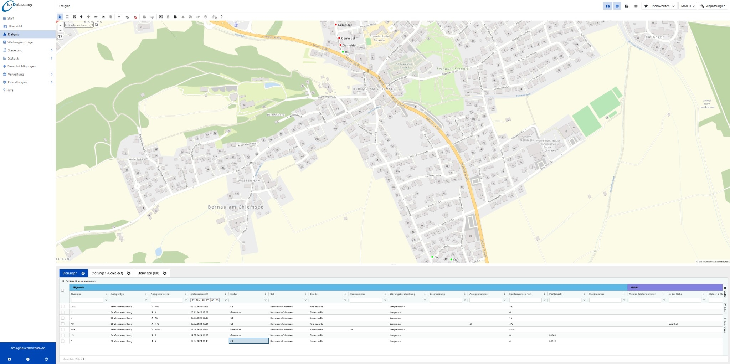Image resolution: width=730 pixels, height=364 pixels.
Task: Switch to the Störungen (OK) tab
Action: [148, 273]
